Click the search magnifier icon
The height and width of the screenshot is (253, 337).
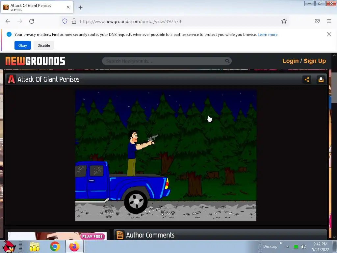(227, 61)
